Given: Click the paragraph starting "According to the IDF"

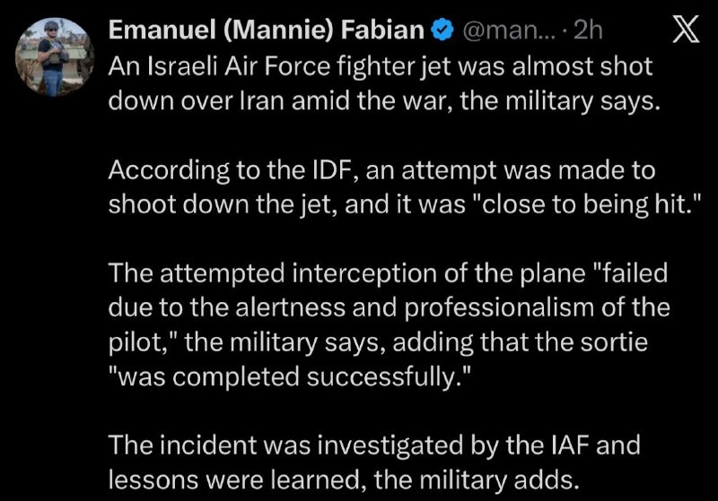Looking at the screenshot, I should pos(381,186).
